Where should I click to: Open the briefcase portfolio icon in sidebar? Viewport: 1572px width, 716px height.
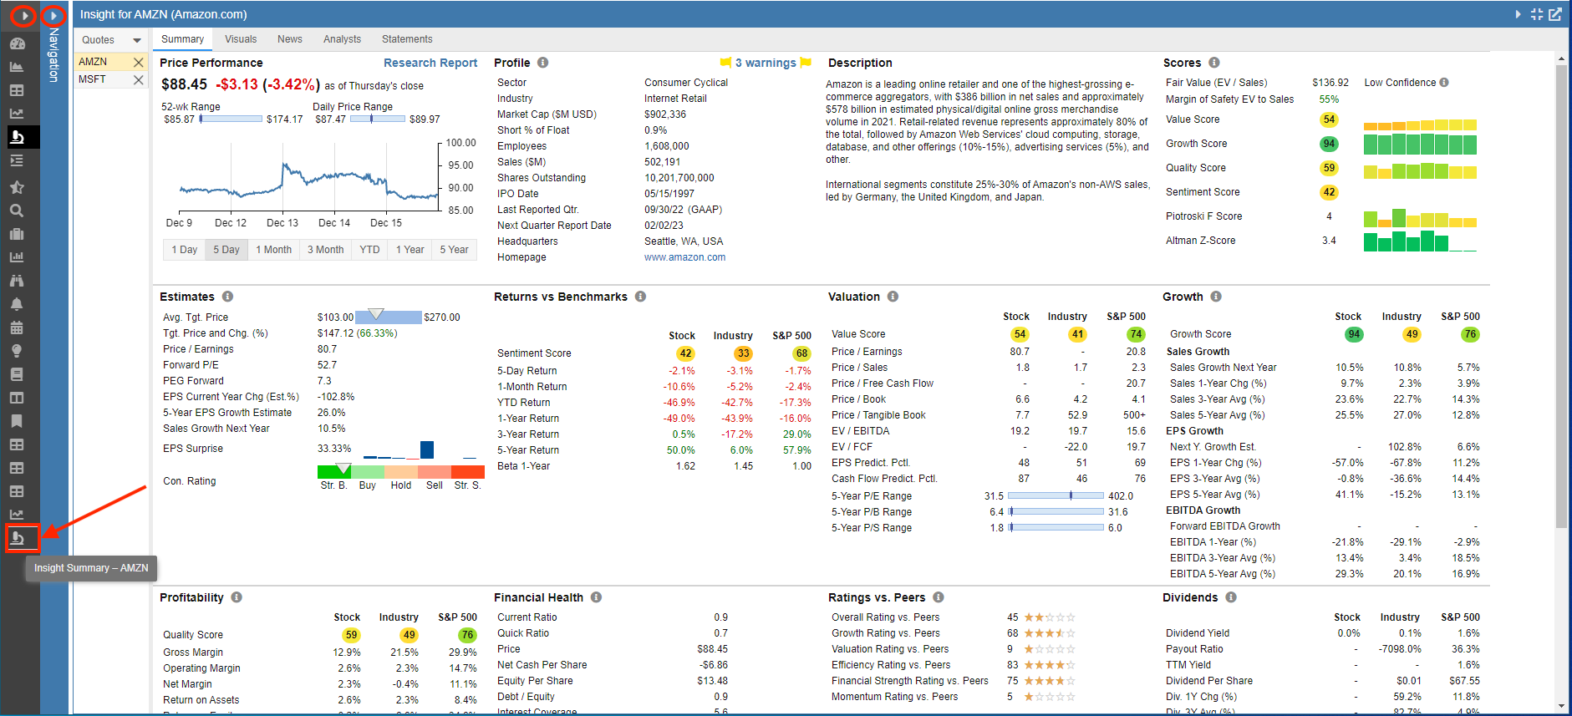pyautogui.click(x=17, y=234)
